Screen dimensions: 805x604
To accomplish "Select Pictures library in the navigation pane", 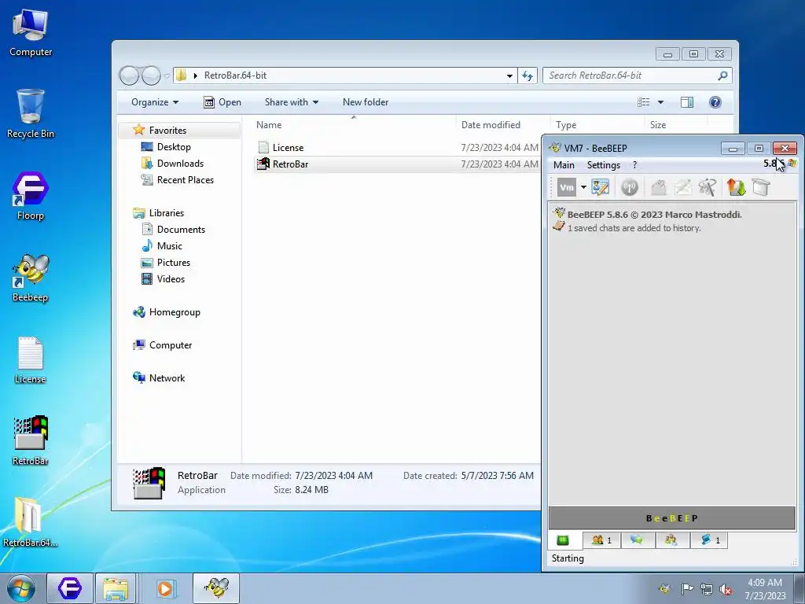I will pyautogui.click(x=174, y=263).
